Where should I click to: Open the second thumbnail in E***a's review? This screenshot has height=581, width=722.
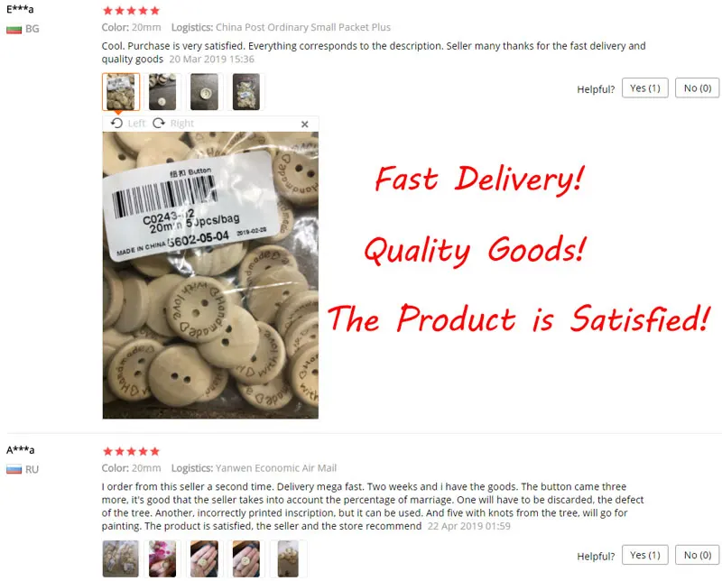[x=162, y=92]
